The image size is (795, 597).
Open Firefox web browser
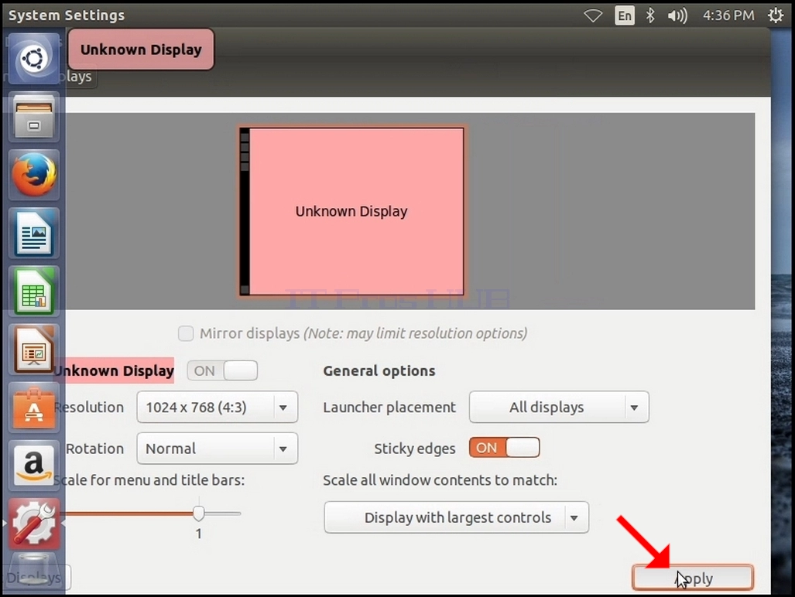pos(34,176)
